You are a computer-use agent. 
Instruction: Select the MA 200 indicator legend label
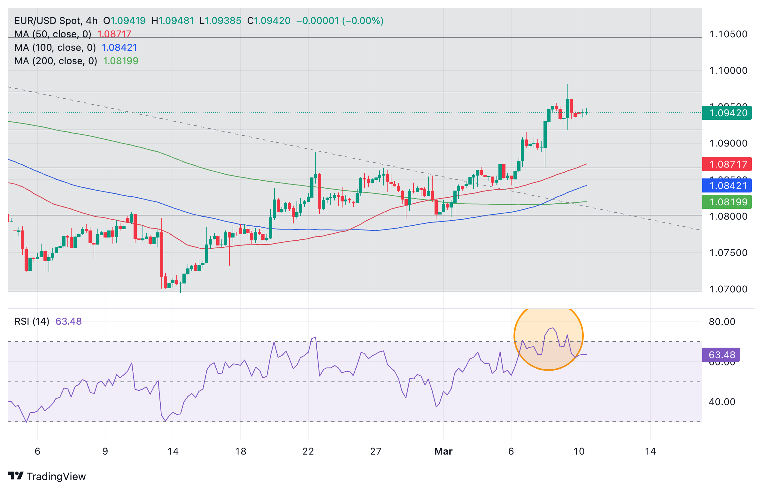coord(56,61)
